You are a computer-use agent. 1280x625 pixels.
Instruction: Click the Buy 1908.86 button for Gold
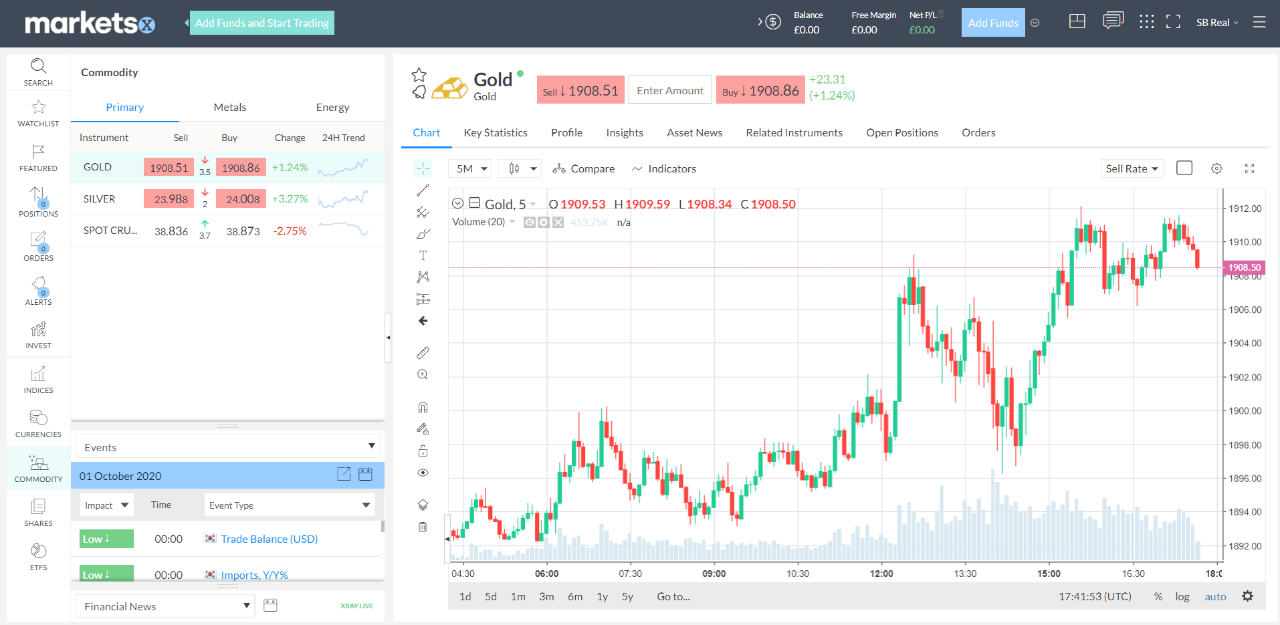tap(760, 90)
